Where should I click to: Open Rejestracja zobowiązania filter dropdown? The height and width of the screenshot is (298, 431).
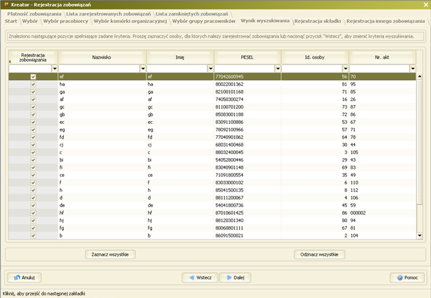point(54,69)
